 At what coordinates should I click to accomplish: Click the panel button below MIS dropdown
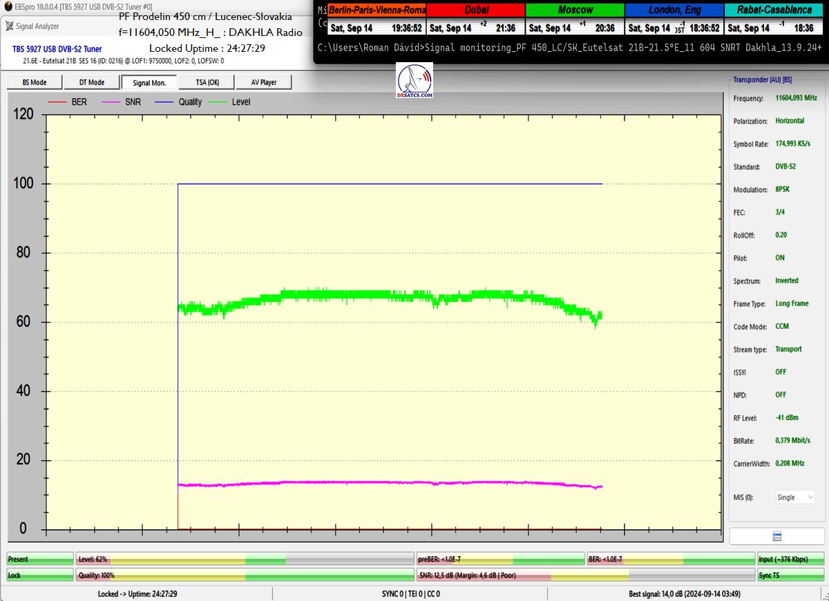click(776, 537)
